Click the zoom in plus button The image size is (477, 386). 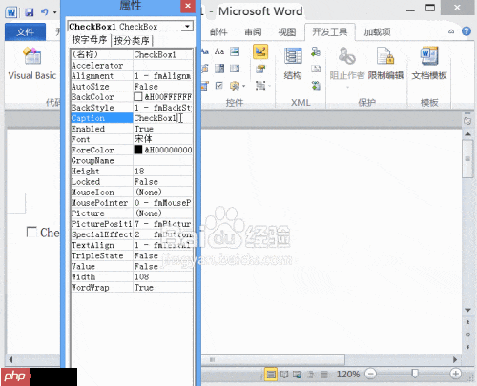(x=456, y=374)
